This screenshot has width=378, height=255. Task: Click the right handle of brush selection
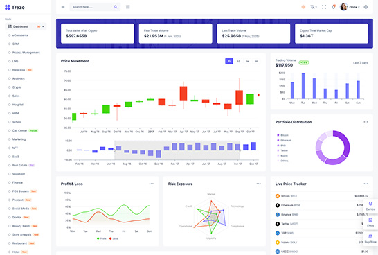tap(240, 150)
